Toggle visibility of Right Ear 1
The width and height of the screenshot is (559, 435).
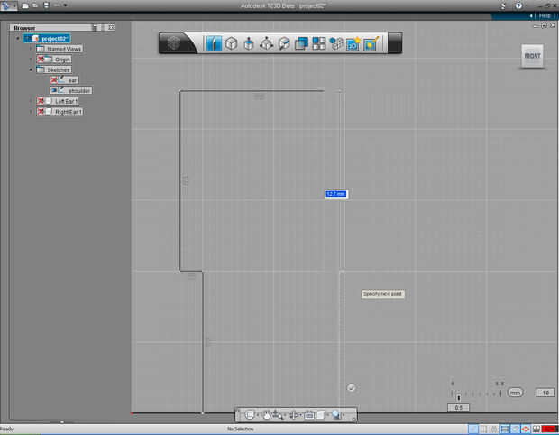[41, 112]
